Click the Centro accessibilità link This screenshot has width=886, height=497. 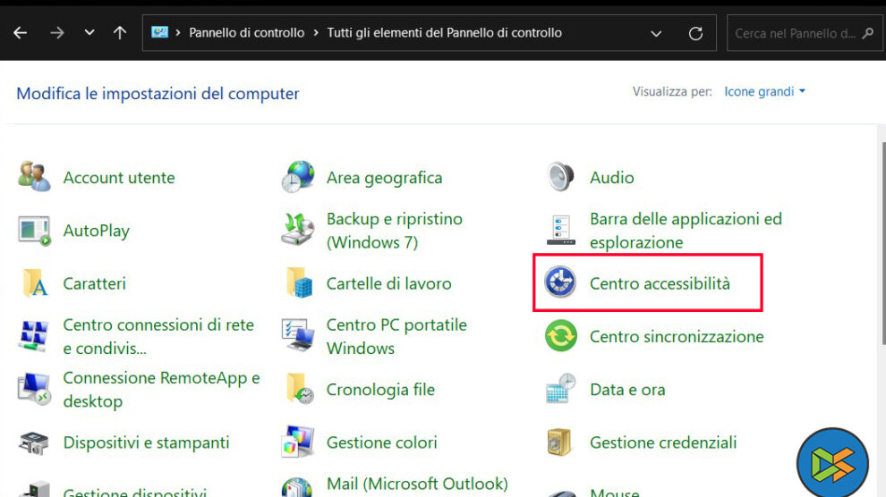[660, 283]
